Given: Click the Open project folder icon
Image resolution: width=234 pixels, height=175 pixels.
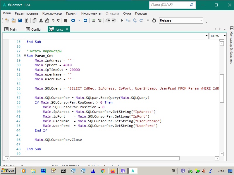Looking at the screenshot, I should (x=13, y=20).
